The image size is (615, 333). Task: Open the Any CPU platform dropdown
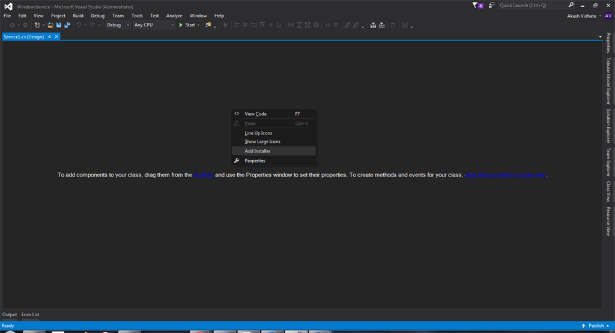(x=153, y=25)
